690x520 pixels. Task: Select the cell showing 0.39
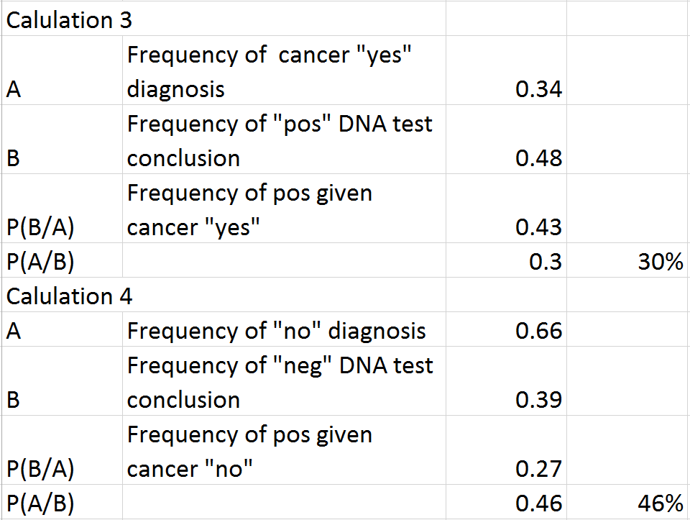(538, 400)
